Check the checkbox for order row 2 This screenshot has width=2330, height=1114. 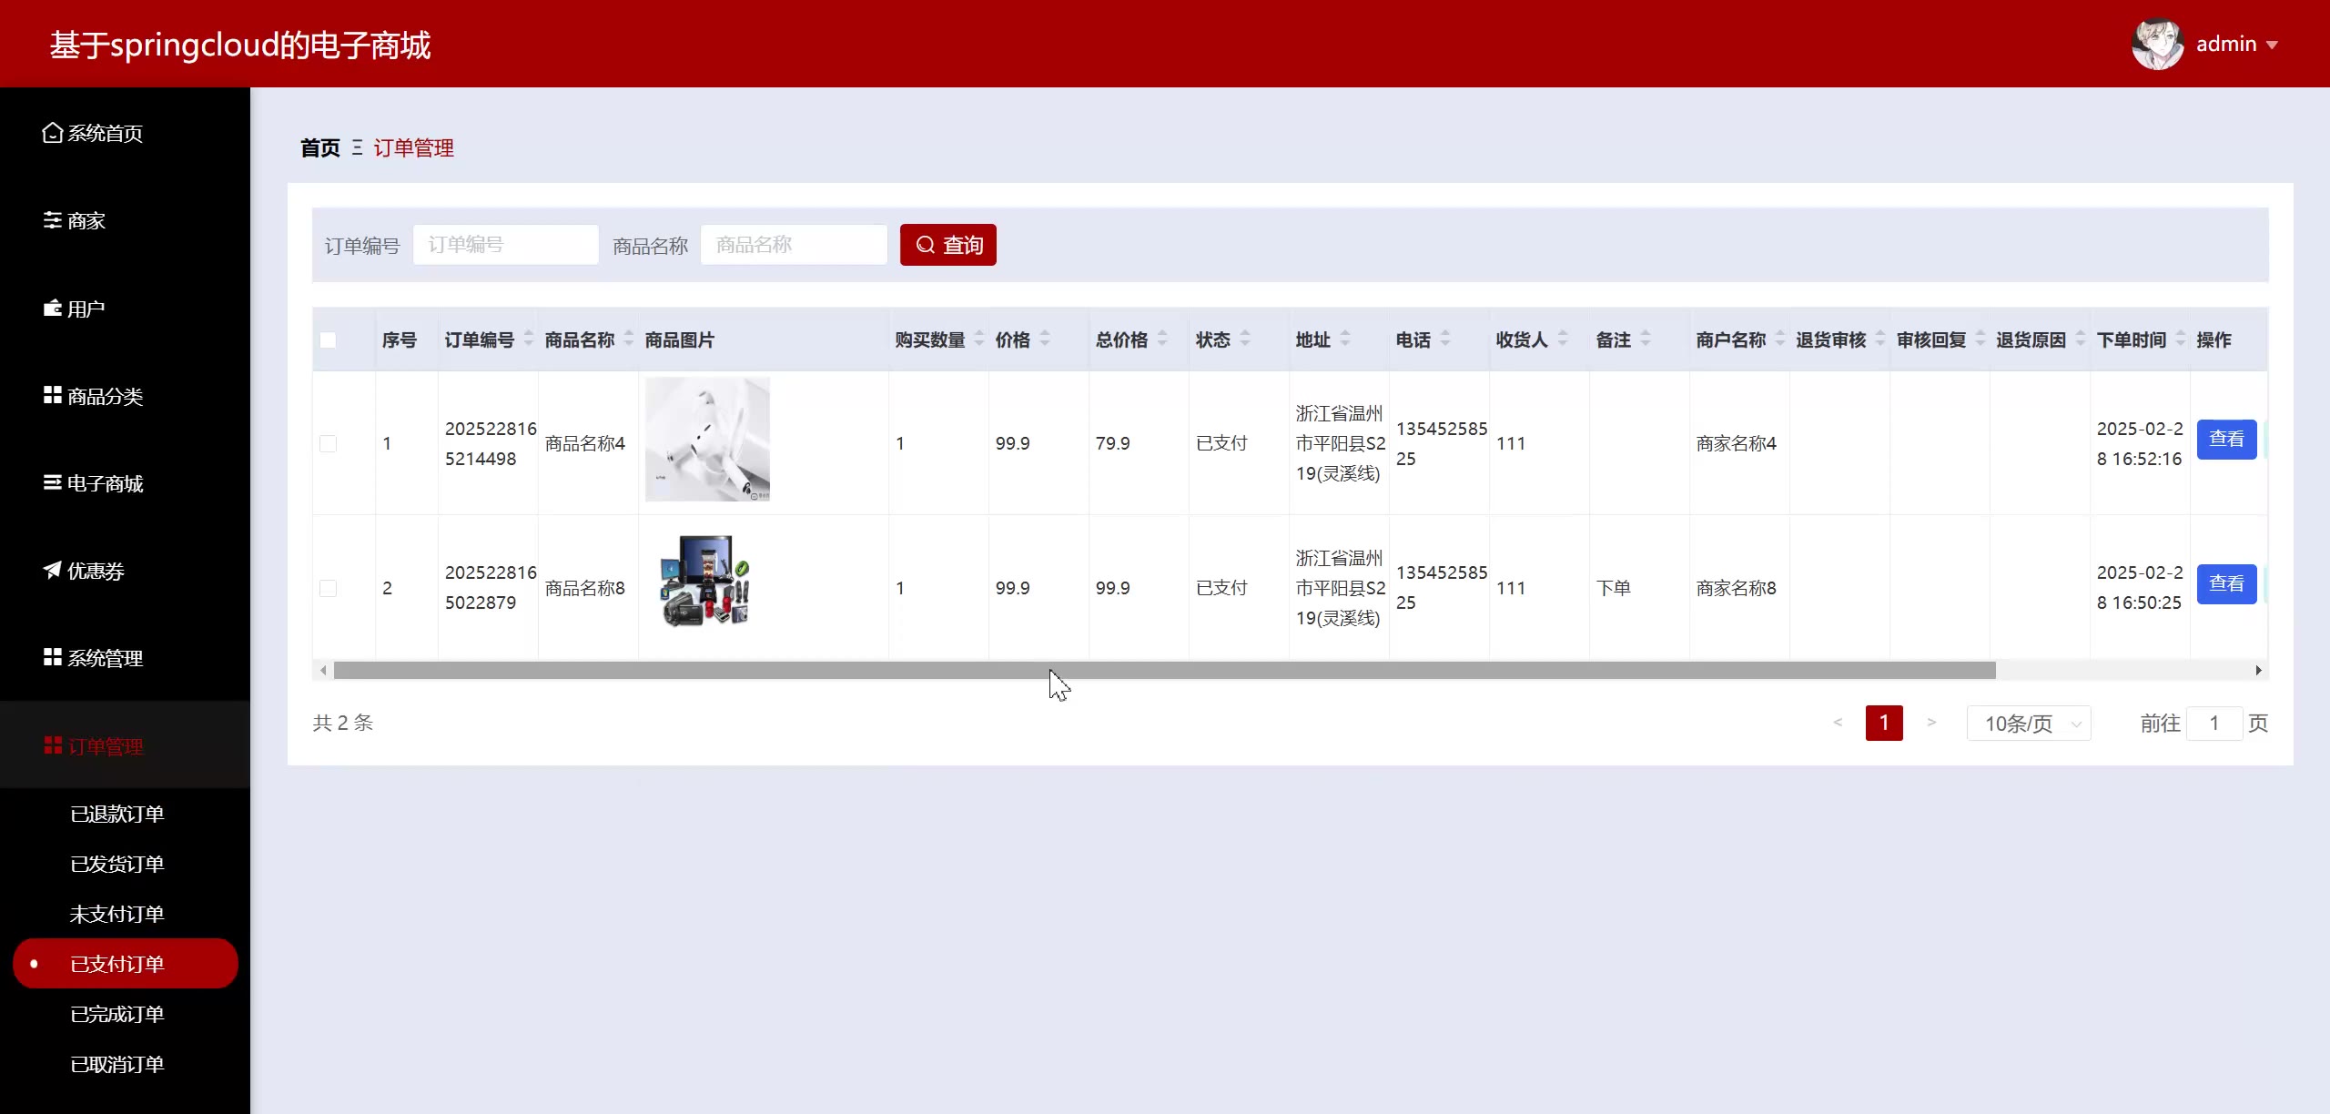pyautogui.click(x=329, y=588)
